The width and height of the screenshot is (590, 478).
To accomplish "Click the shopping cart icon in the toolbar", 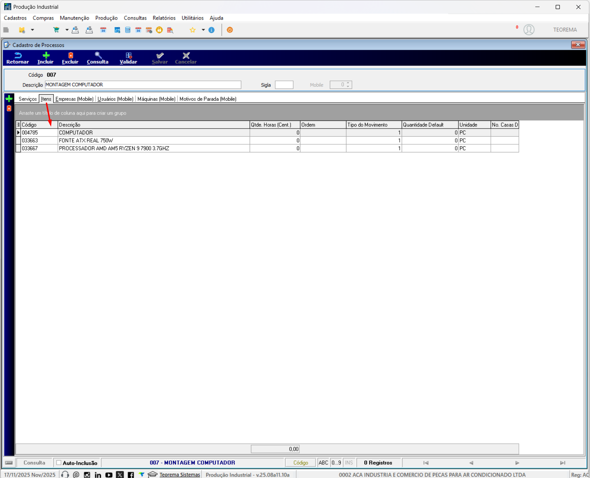I will (x=56, y=30).
